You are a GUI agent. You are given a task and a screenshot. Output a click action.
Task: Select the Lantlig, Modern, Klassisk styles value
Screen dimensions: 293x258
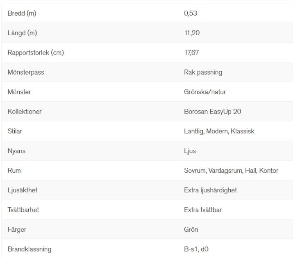coord(219,131)
